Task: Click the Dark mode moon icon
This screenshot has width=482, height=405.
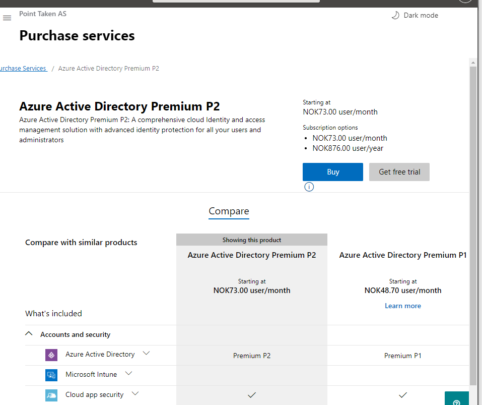Action: point(395,16)
